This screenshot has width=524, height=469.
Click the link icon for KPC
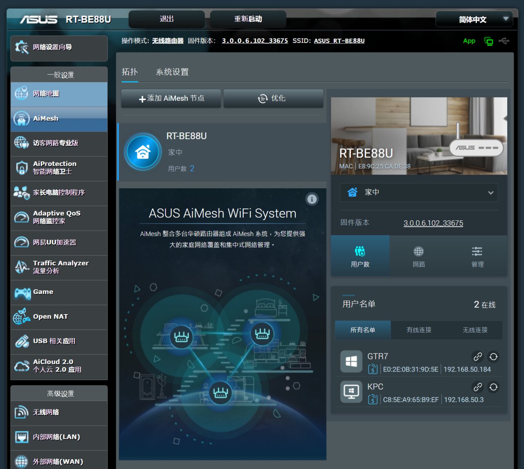(x=478, y=387)
